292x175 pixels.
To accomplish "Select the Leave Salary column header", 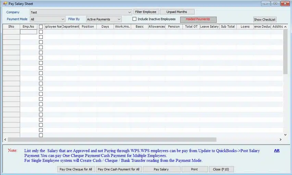I will (209, 26).
